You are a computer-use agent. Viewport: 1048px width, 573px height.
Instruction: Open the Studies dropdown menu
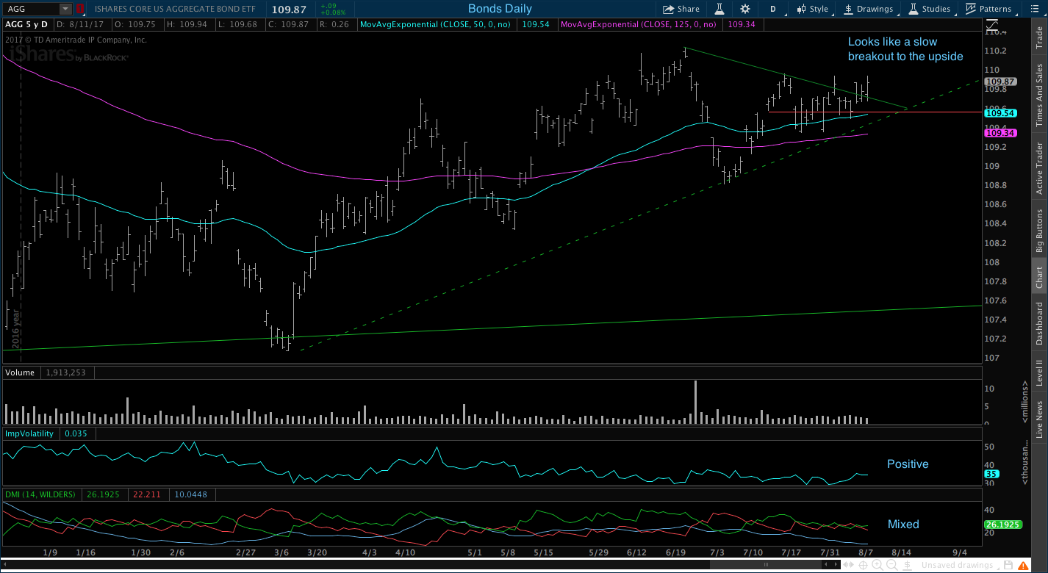pos(929,9)
